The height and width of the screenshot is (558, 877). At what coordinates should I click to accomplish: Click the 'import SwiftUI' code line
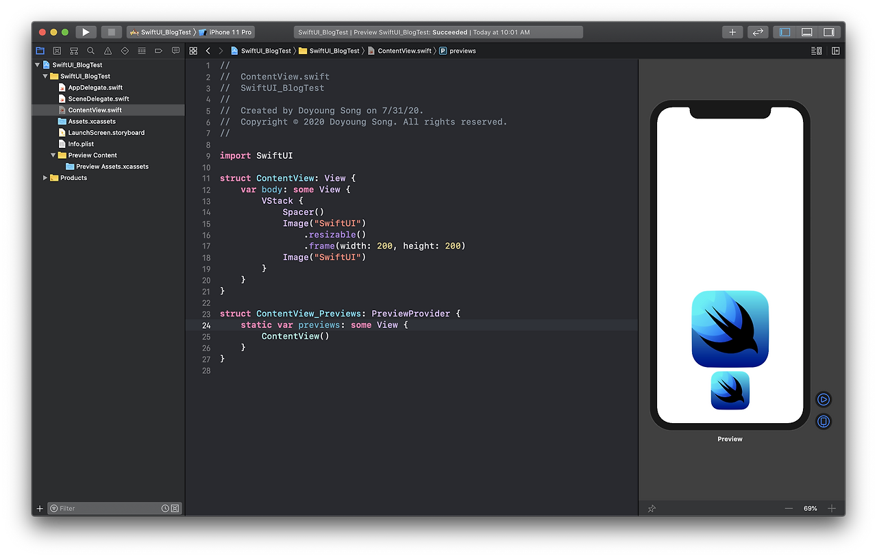click(256, 155)
